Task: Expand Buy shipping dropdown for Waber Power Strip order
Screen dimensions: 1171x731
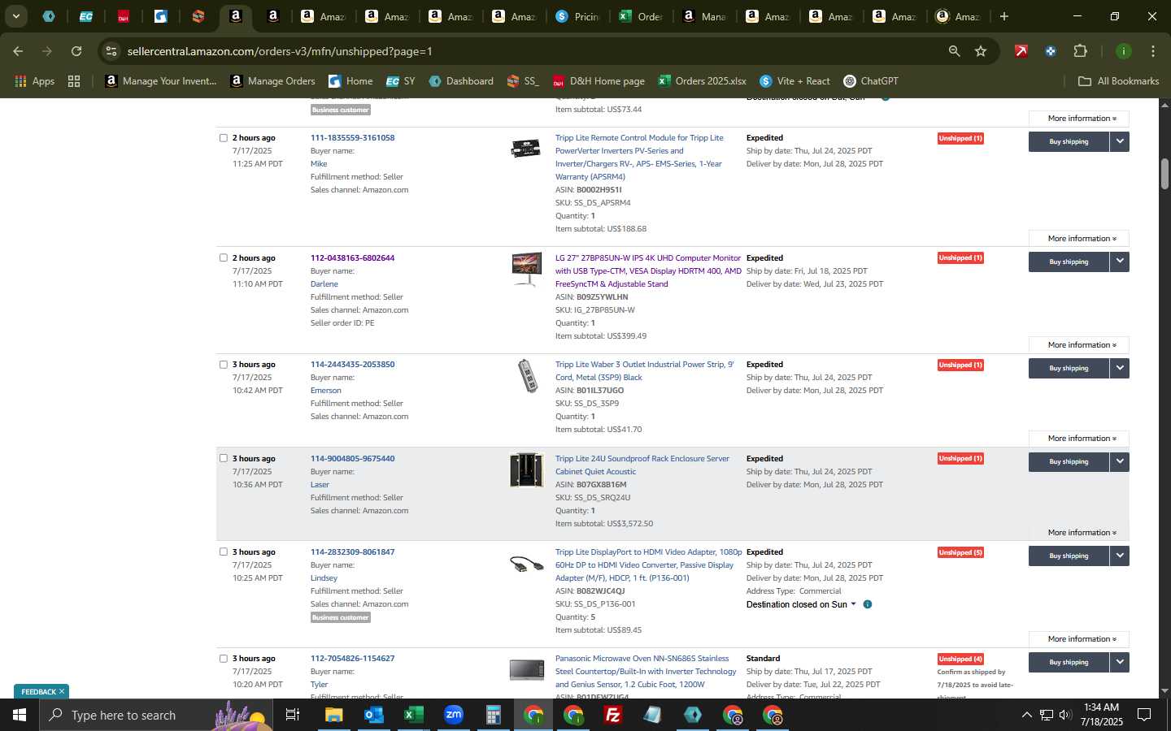Action: [1120, 368]
